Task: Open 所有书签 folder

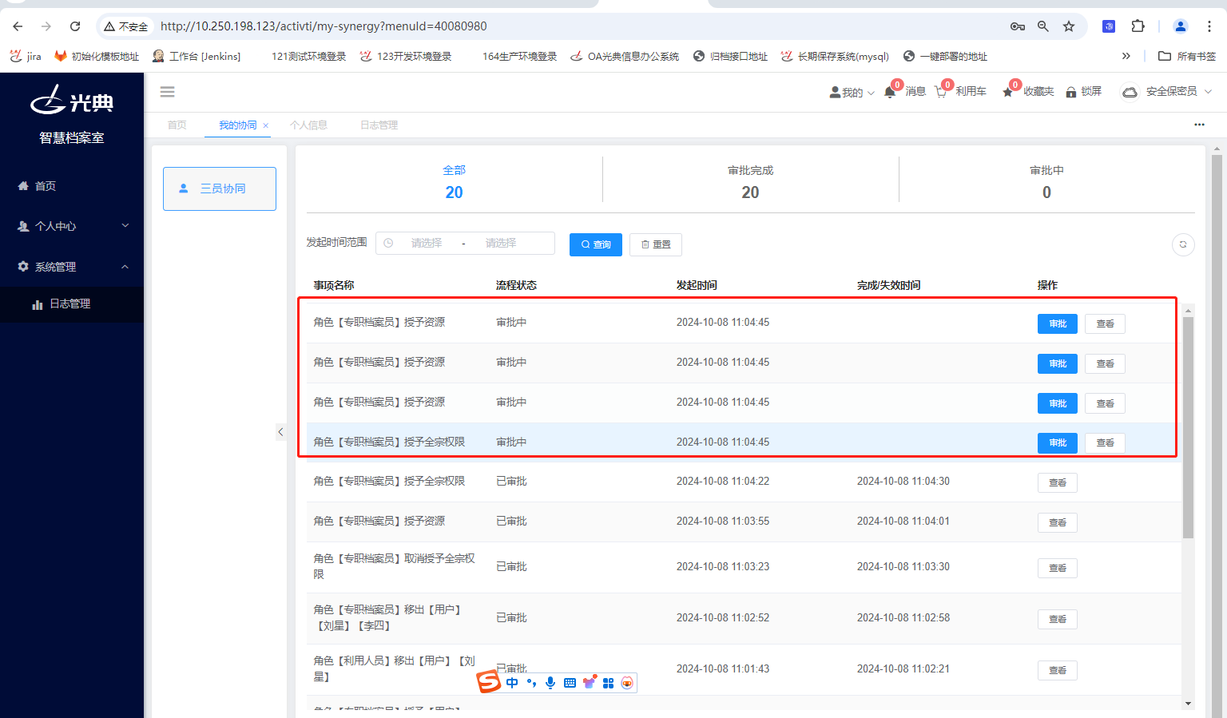Action: click(x=1187, y=56)
